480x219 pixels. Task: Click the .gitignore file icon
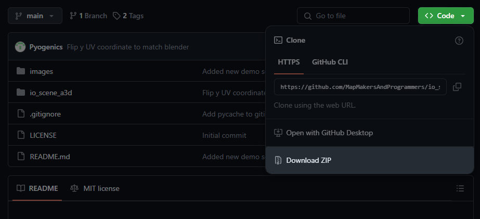pos(21,114)
